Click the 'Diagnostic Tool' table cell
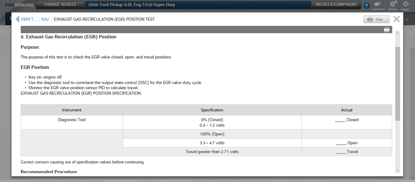Image resolution: width=415 pixels, height=182 pixels. coord(72,122)
